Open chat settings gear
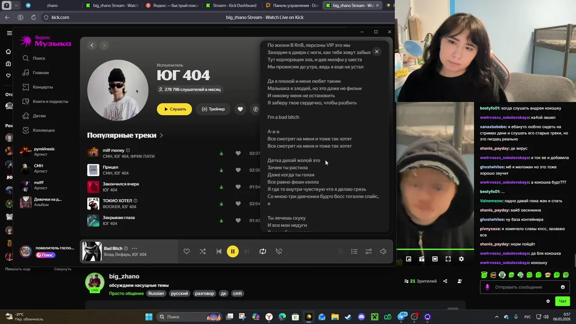576x324 pixels. [548, 301]
